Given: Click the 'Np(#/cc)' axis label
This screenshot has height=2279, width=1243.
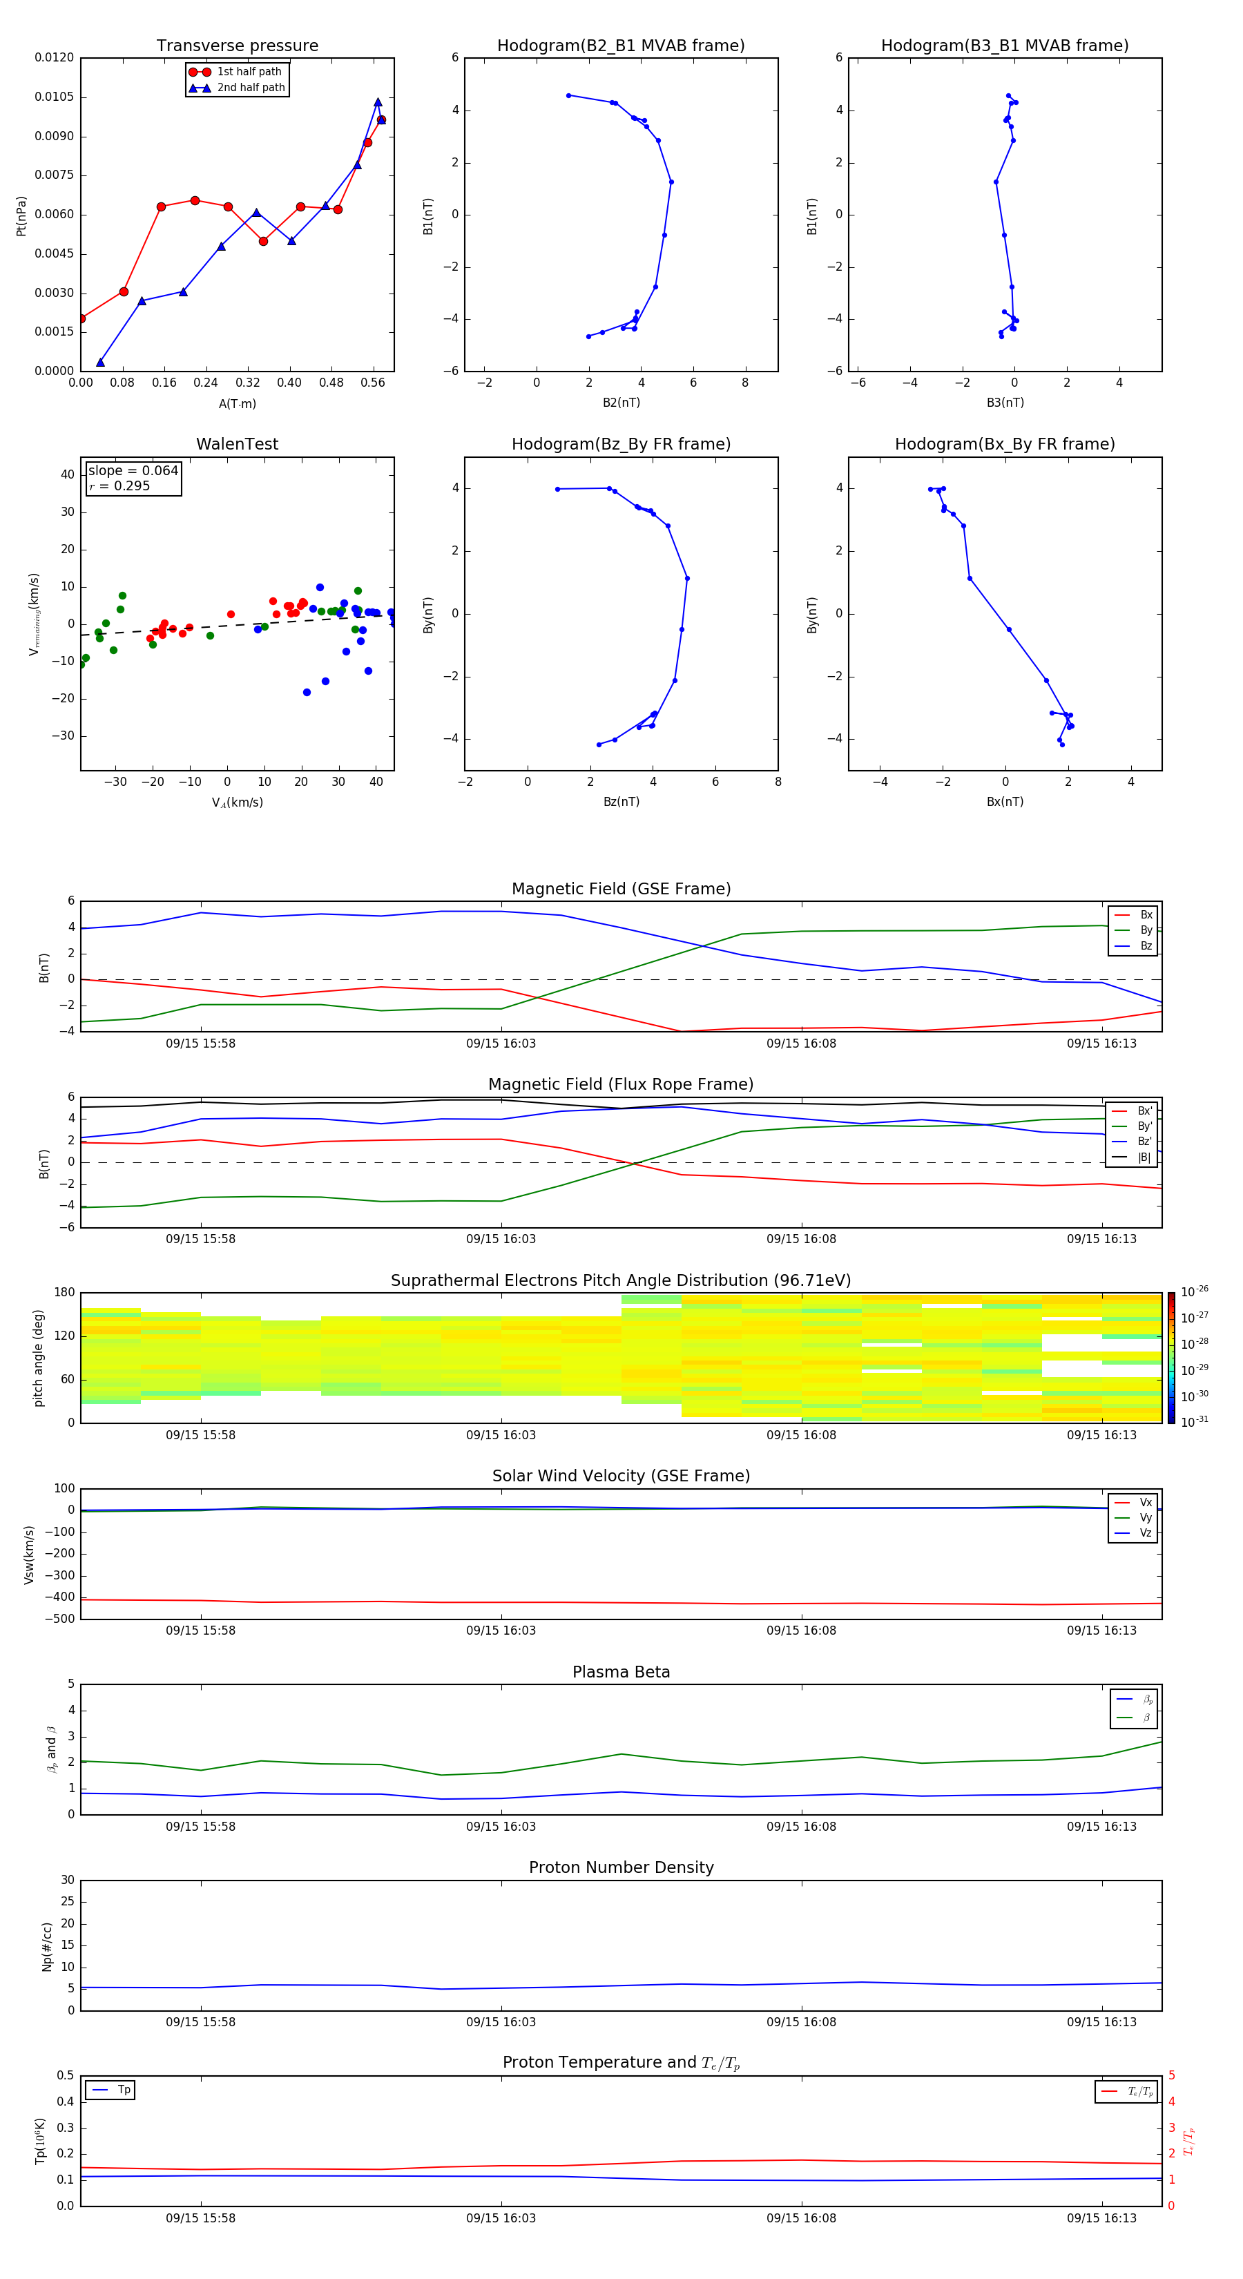Looking at the screenshot, I should point(46,1946).
